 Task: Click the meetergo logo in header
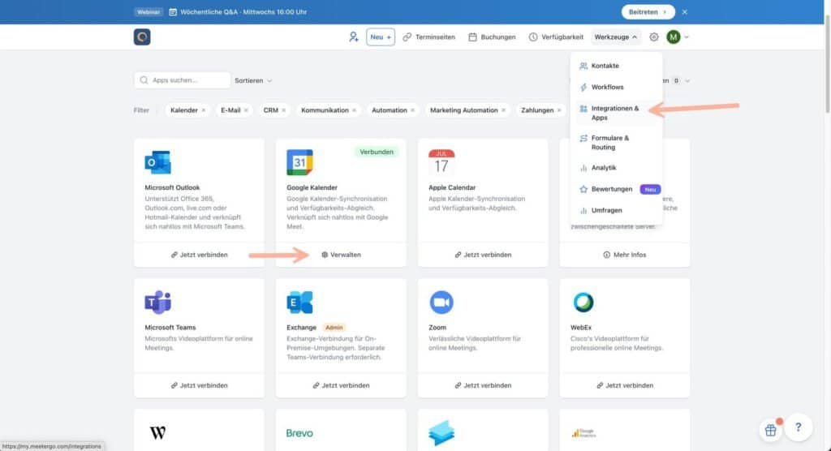[142, 37]
